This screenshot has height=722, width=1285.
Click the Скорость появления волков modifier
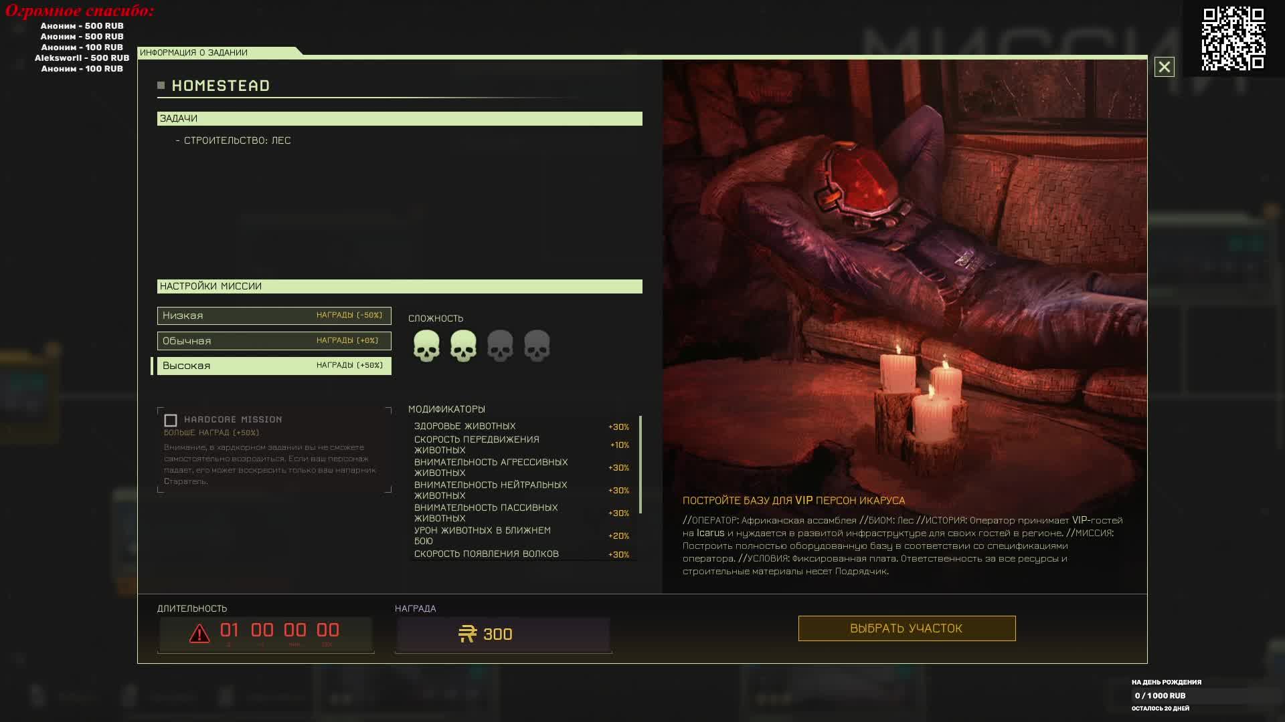[487, 554]
